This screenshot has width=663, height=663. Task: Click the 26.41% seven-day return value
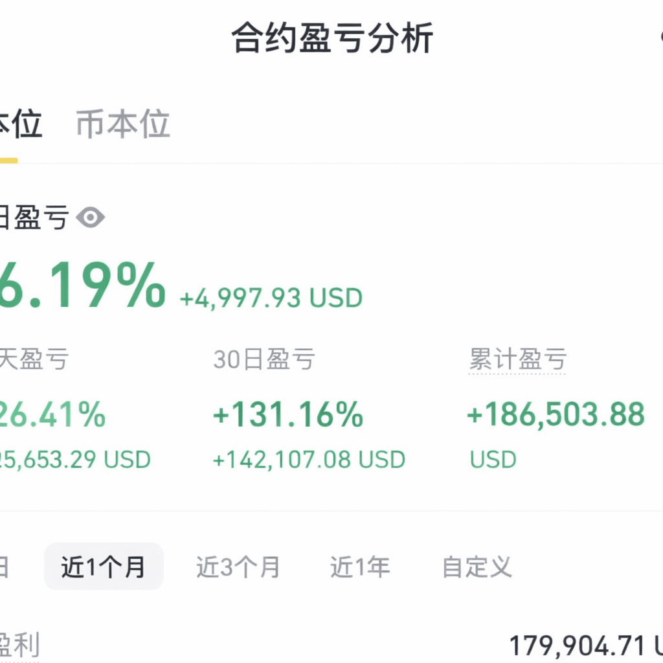[x=52, y=414]
